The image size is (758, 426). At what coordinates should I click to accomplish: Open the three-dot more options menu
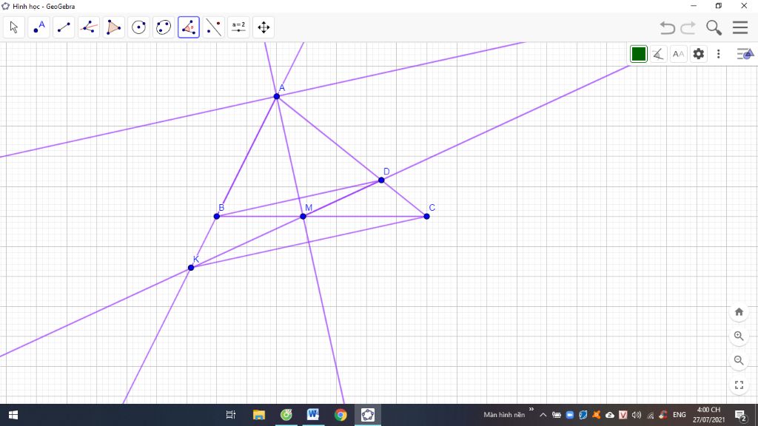point(718,53)
